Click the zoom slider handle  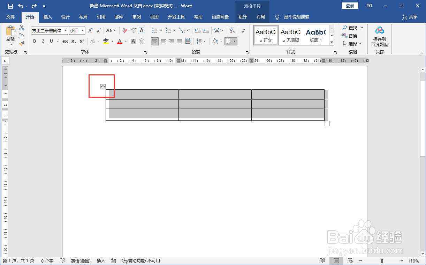tap(382, 261)
